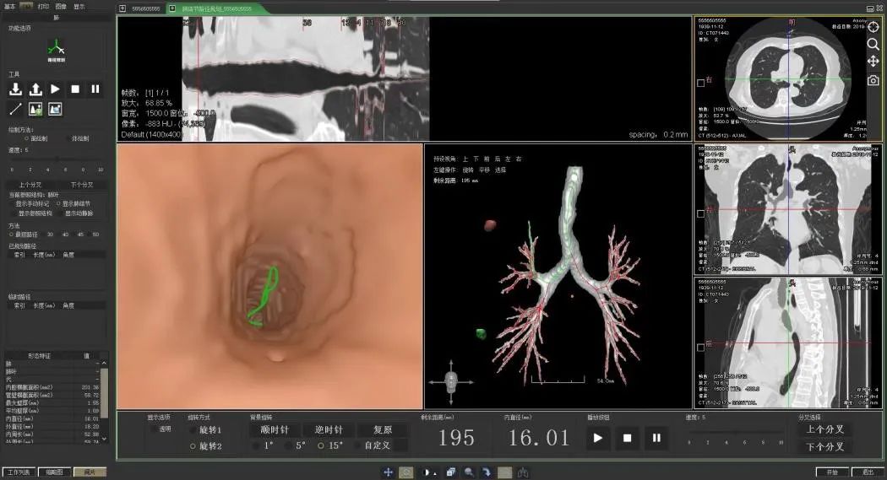This screenshot has height=480, width=887.
Task: Click 上个分叉 in the left panel
Action: [30, 185]
